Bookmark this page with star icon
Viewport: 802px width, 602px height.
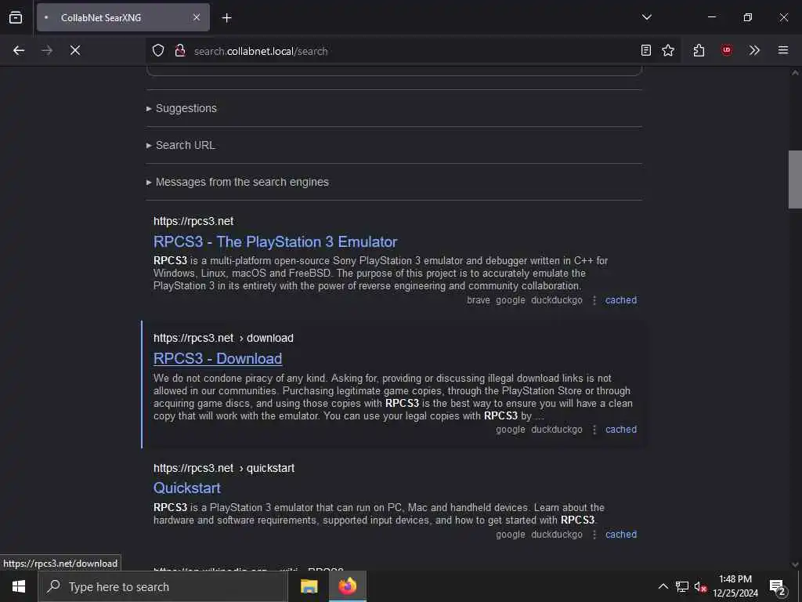668,50
